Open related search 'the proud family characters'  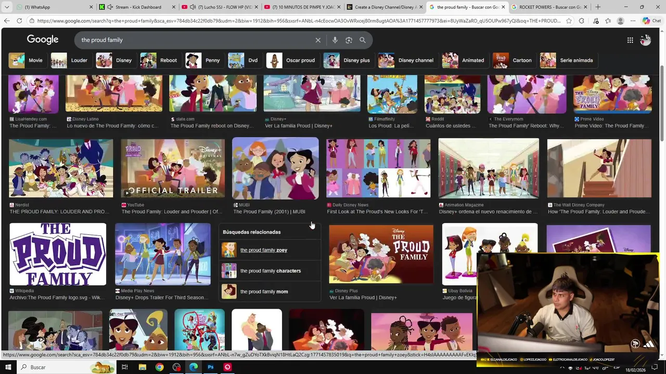point(270,271)
